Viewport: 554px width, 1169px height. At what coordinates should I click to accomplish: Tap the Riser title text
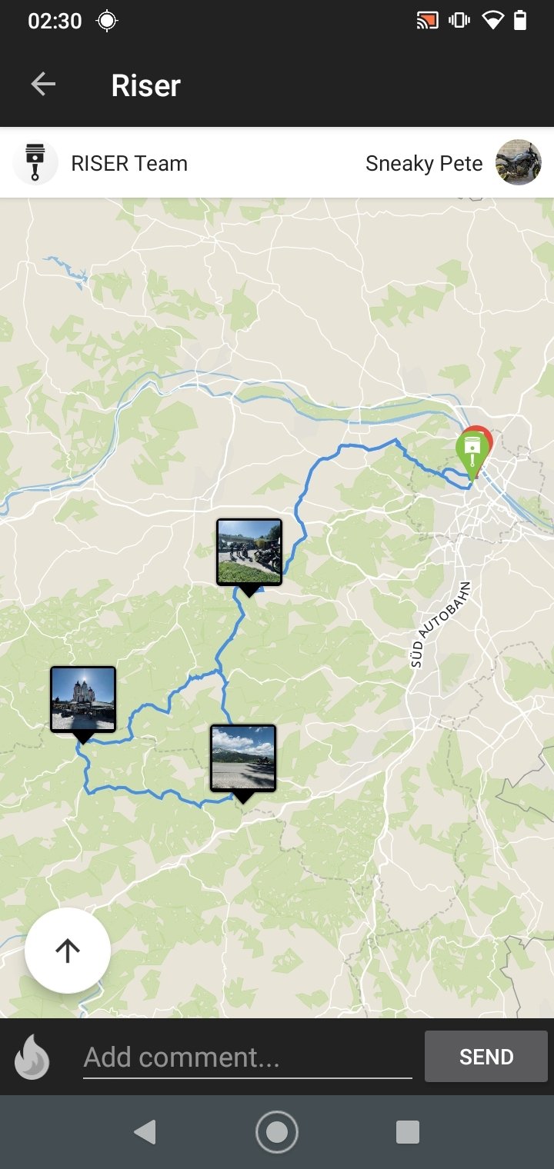click(x=145, y=85)
